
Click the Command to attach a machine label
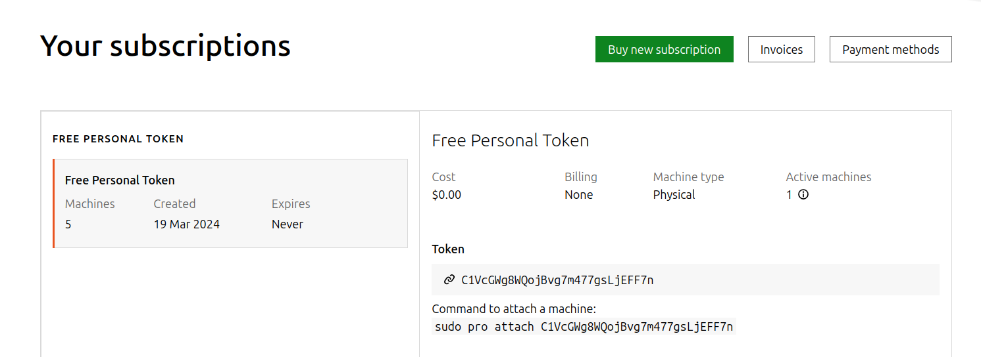click(513, 309)
